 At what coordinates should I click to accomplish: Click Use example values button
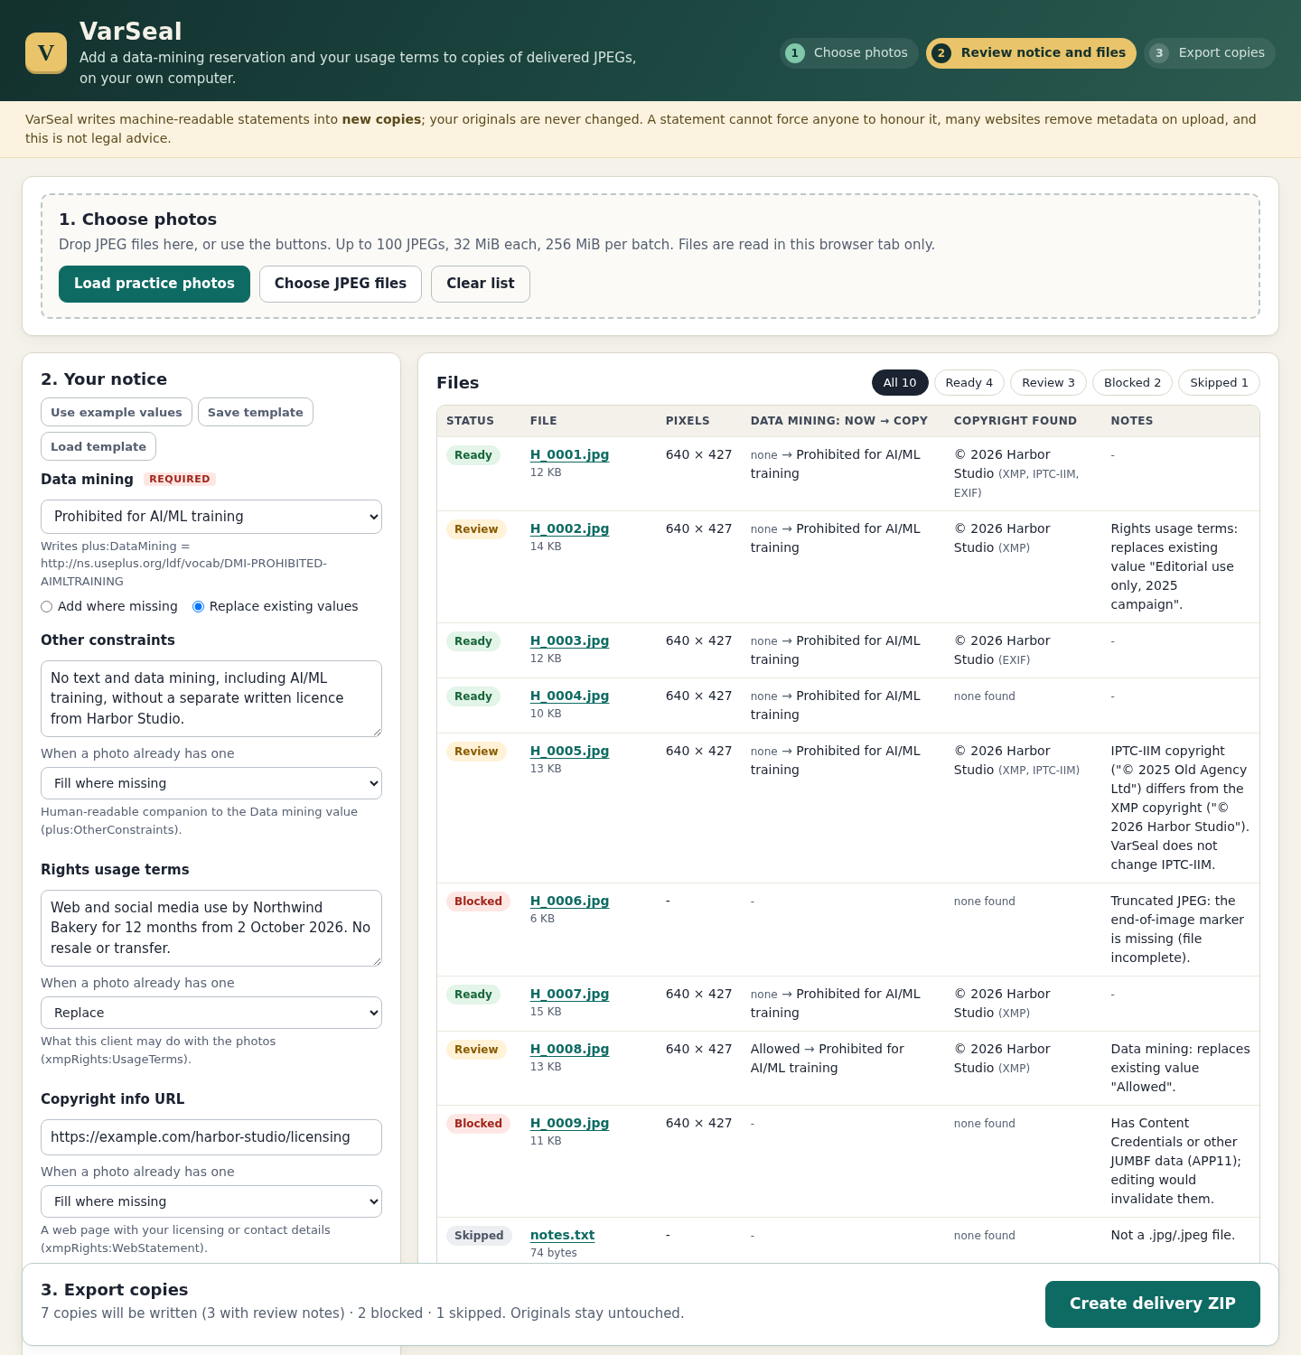click(117, 412)
